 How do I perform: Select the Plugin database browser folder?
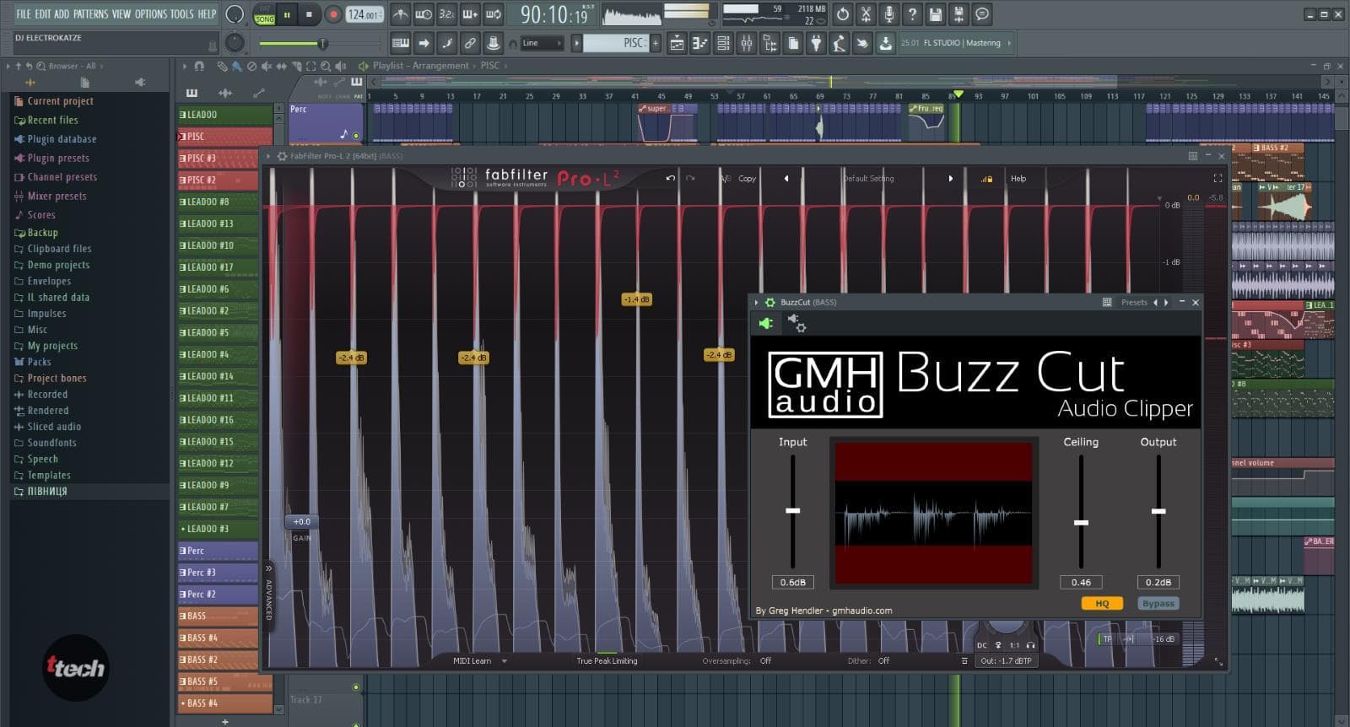[62, 139]
